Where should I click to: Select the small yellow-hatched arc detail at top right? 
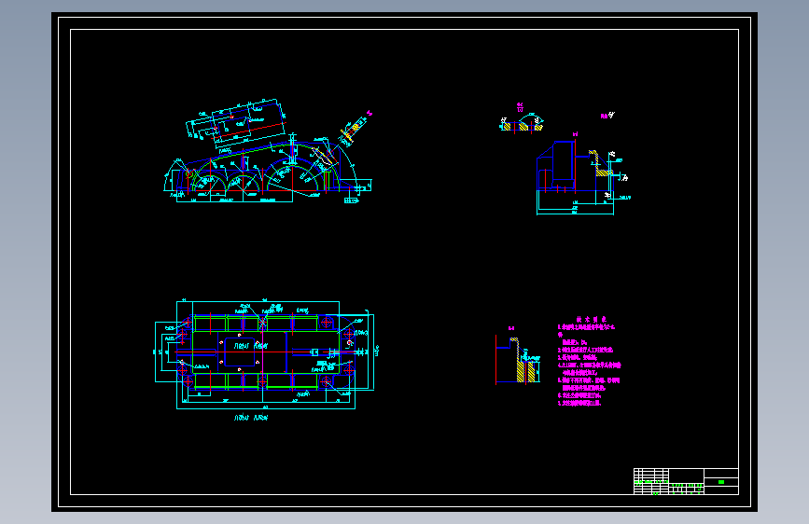click(522, 120)
